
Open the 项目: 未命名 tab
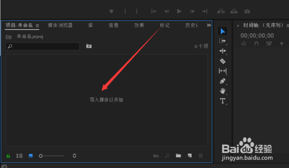(x=19, y=25)
